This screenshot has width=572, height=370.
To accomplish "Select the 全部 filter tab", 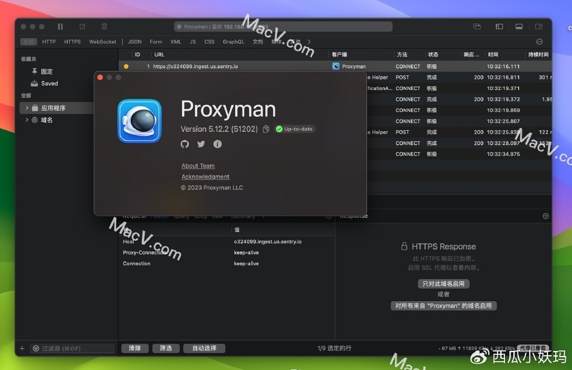I will (28, 41).
